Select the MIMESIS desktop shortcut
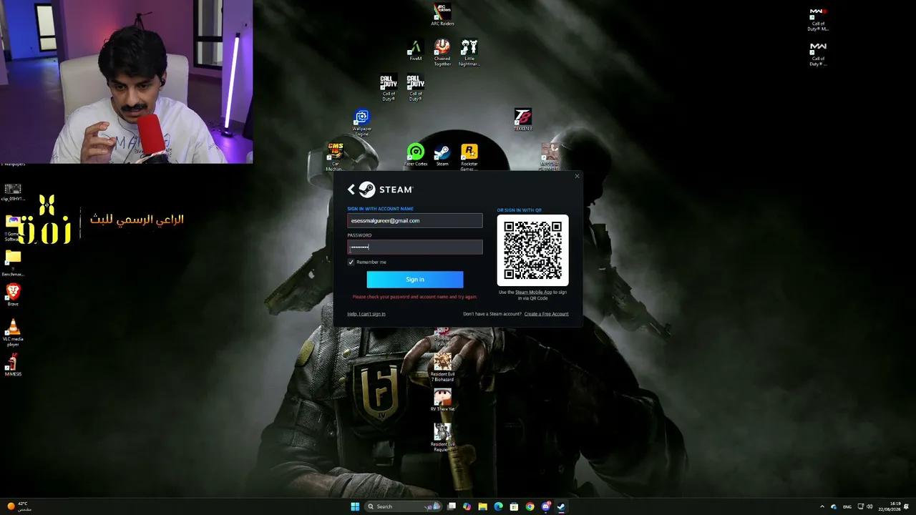The width and height of the screenshot is (916, 515). pos(13,365)
